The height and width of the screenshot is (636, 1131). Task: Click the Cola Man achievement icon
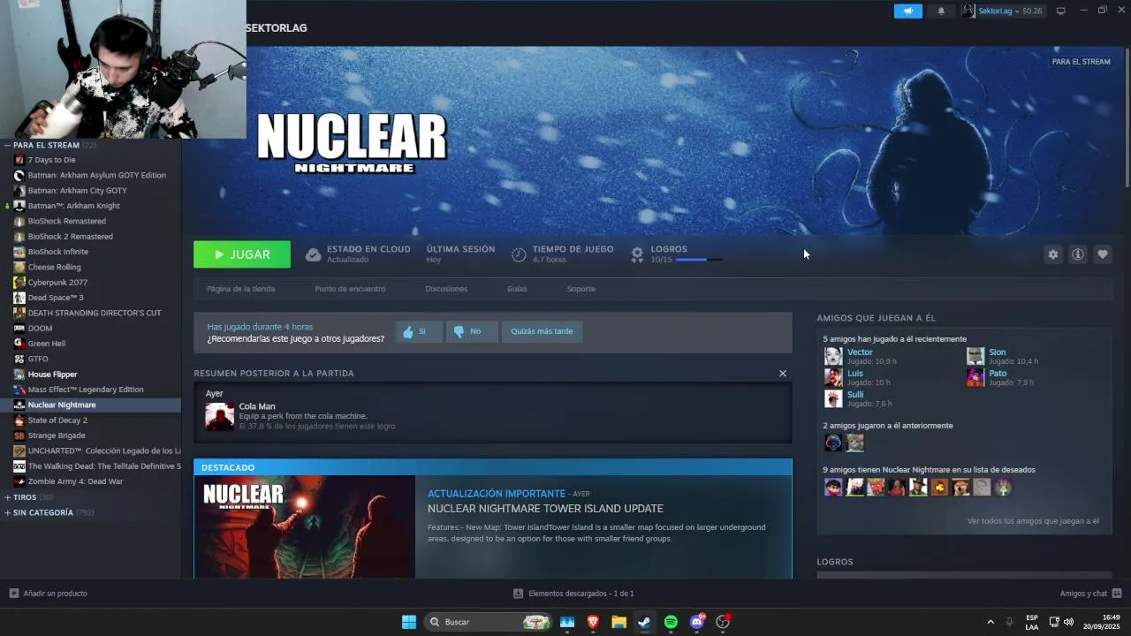click(220, 416)
